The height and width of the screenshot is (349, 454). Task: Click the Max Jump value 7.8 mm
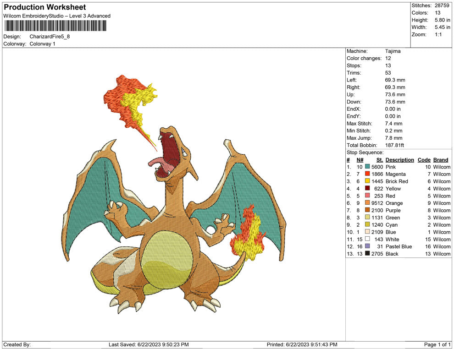point(394,138)
